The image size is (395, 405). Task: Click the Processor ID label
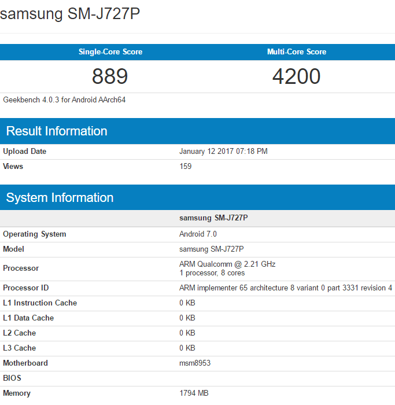[26, 288]
